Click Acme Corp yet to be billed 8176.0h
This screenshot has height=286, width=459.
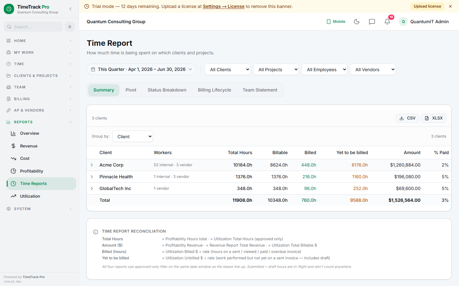pyautogui.click(x=360, y=165)
